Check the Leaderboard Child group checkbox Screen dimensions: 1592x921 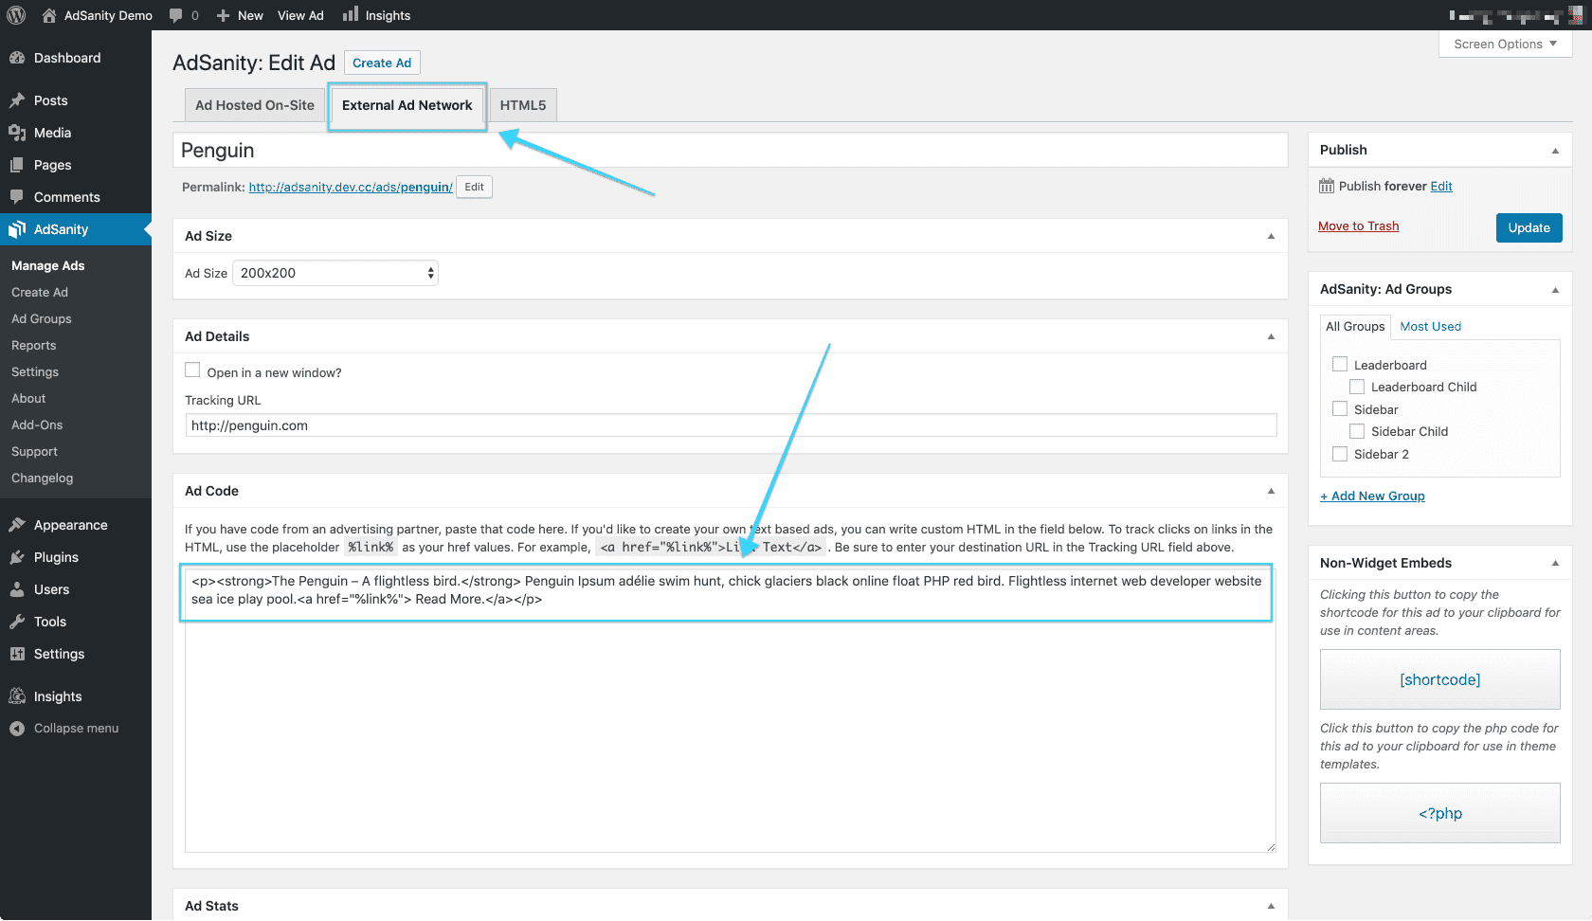pyautogui.click(x=1357, y=387)
